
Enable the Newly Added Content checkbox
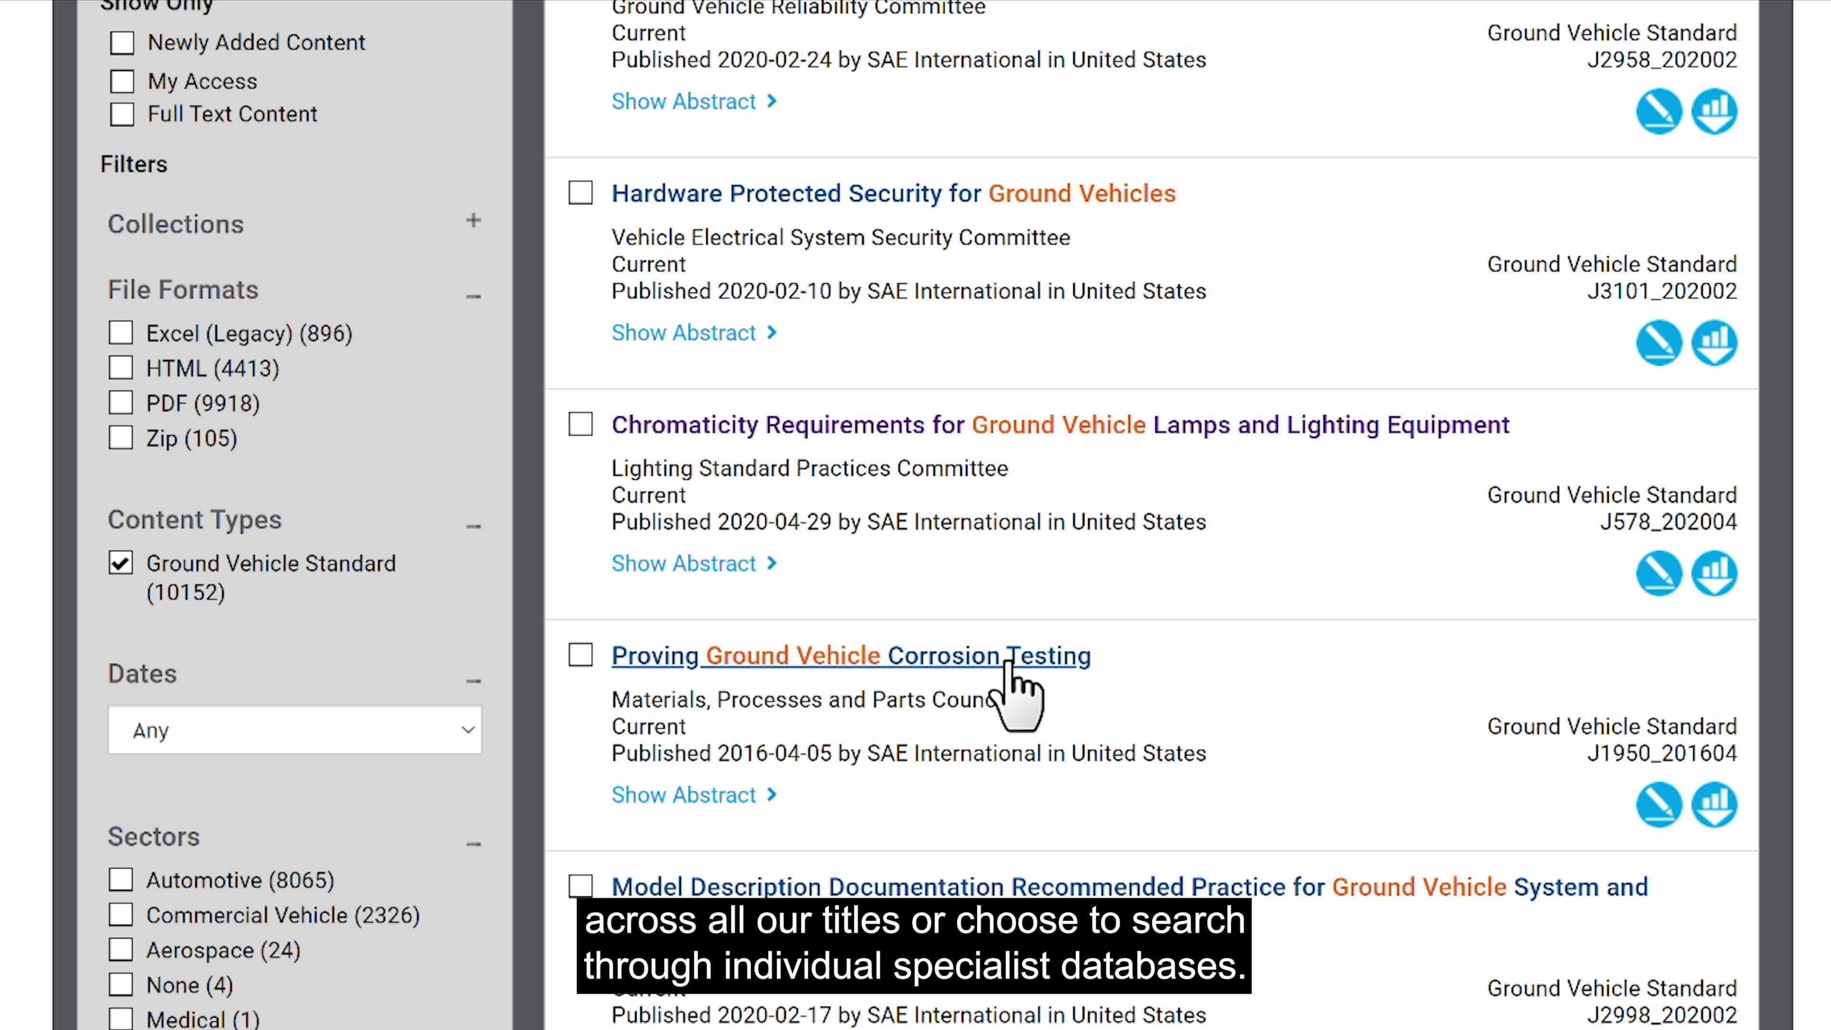122,42
